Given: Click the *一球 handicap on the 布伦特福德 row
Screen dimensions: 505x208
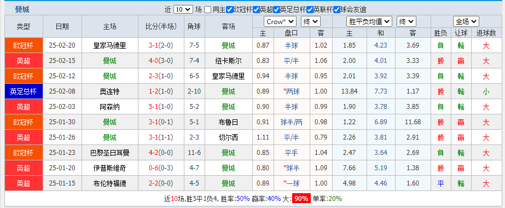Looking at the screenshot, I should 292,183.
